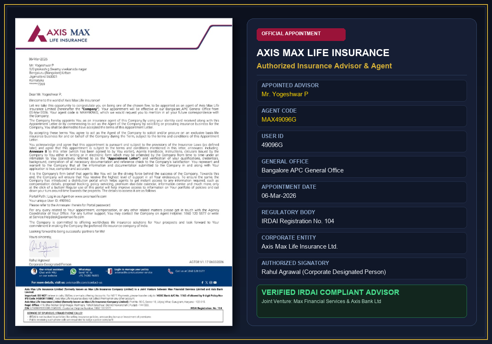Image resolution: width=492 pixels, height=344 pixels.
Task: Click the OFFICIAL APPOINTMENT badge
Action: point(301,34)
